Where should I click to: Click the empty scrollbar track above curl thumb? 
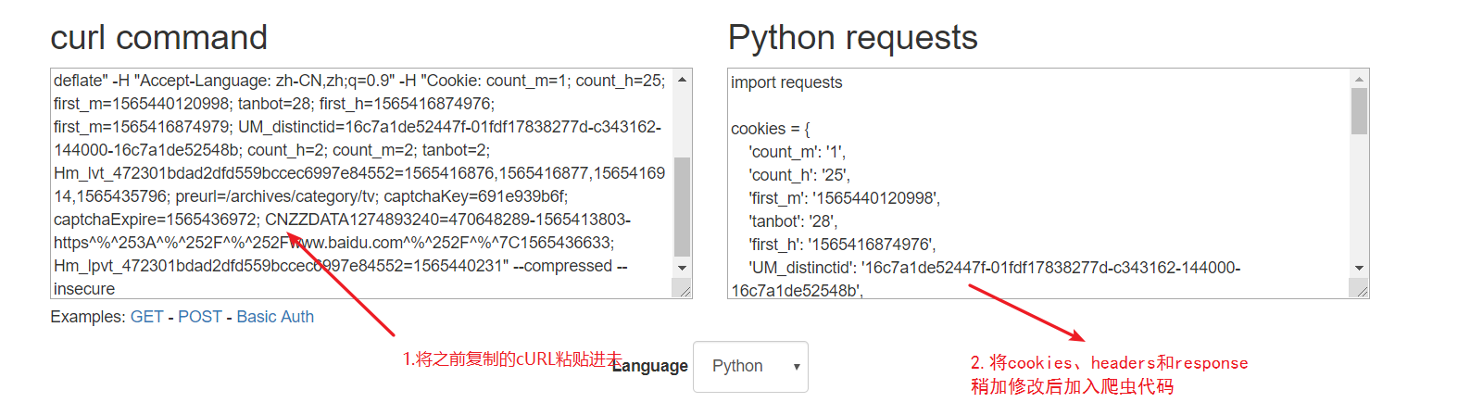pos(683,120)
